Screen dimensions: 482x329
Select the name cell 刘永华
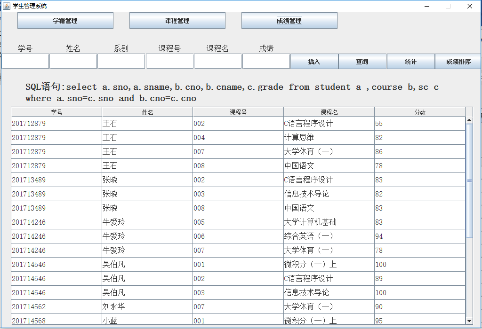(x=147, y=306)
